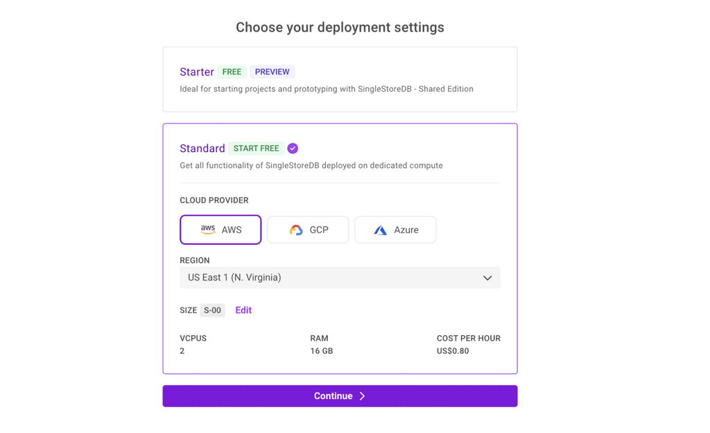Click the Standard plan description text
The image size is (710, 433).
point(311,166)
